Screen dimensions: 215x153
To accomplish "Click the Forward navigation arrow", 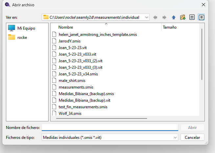I will click(x=164, y=17).
